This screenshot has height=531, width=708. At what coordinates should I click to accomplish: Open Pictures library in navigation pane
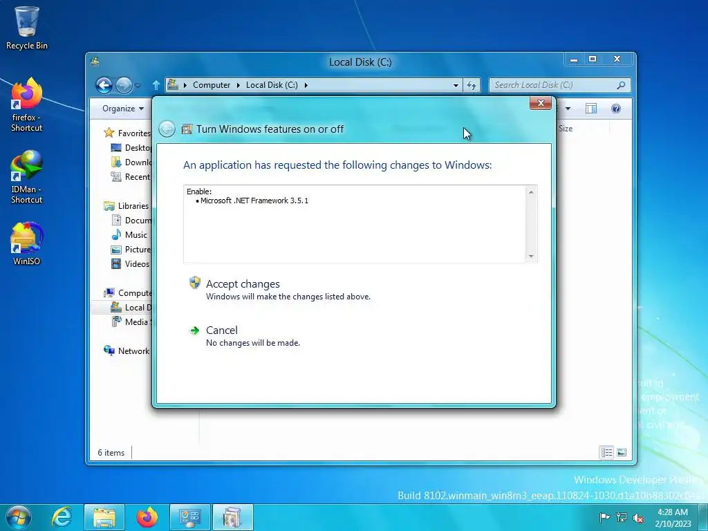tap(131, 249)
